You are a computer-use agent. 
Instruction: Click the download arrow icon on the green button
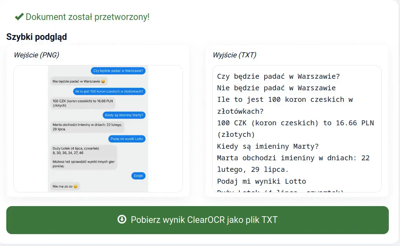tap(122, 220)
